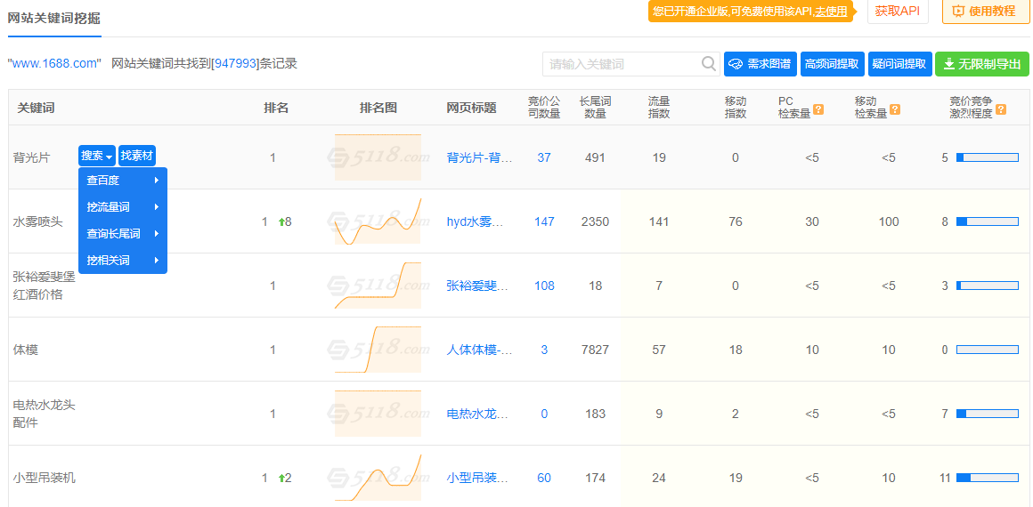Click bidding company count 147
The width and height of the screenshot is (1033, 507).
coord(544,221)
